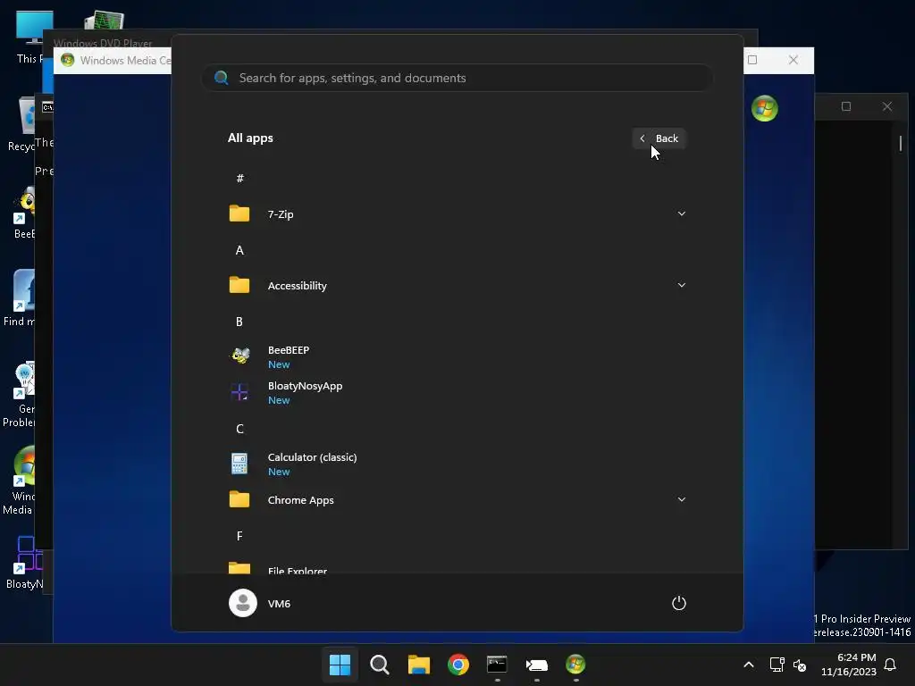Open the Chrome Apps folder icon

pyautogui.click(x=239, y=499)
